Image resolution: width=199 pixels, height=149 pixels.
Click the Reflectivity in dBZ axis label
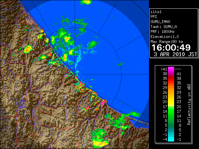click(x=189, y=104)
